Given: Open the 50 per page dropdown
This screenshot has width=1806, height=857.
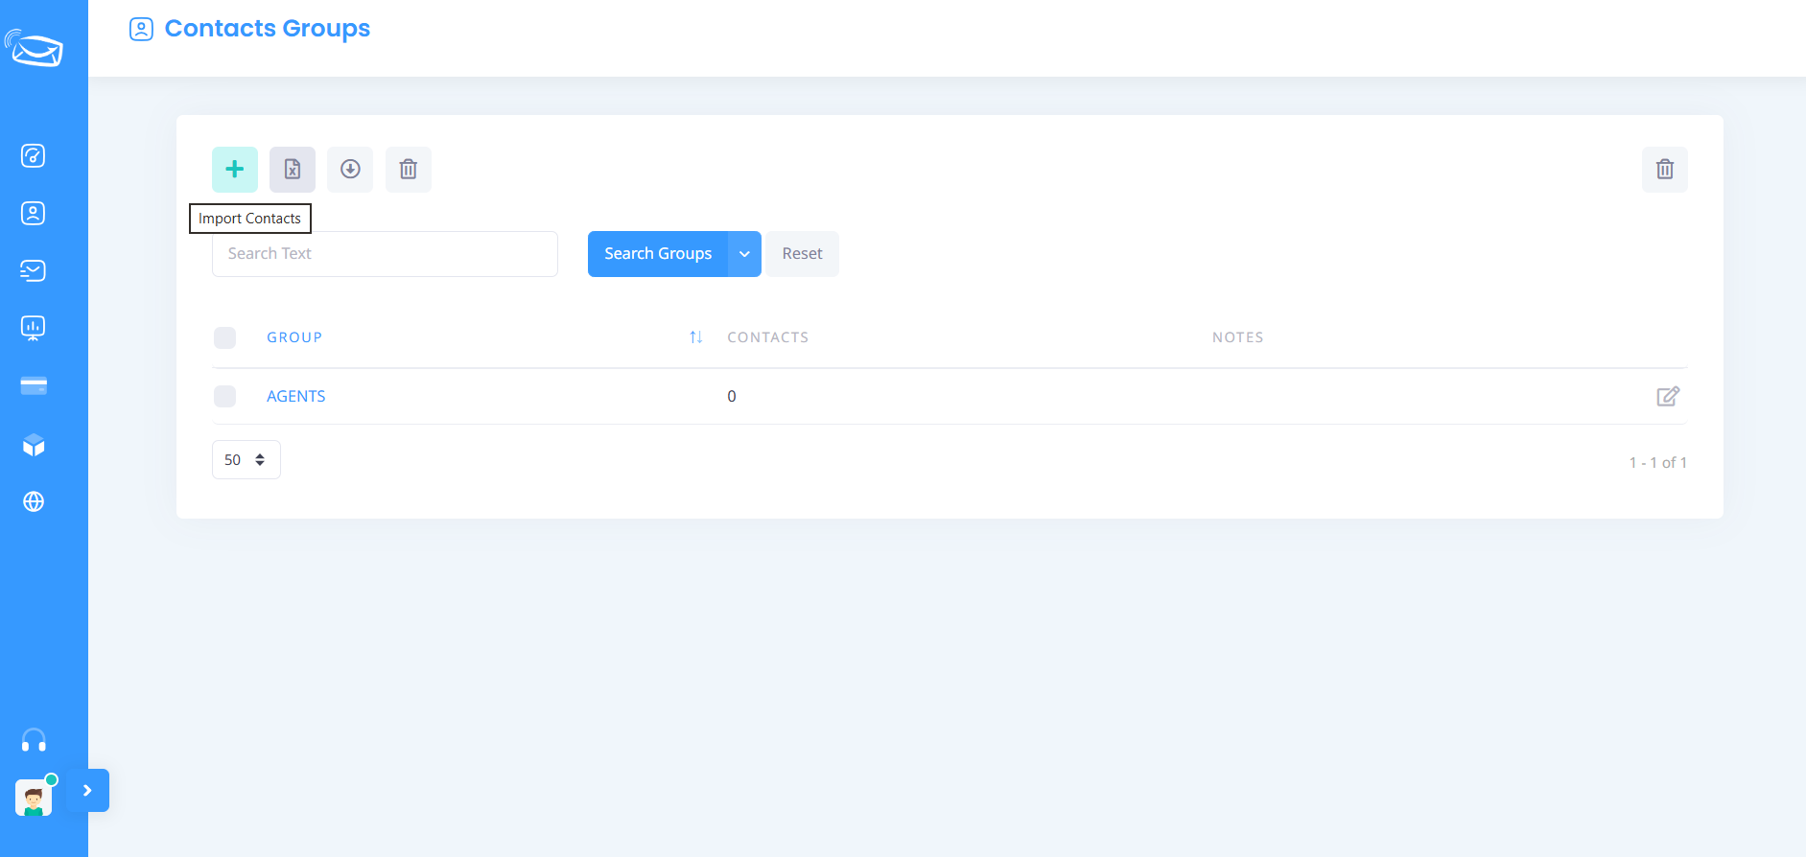Looking at the screenshot, I should (246, 460).
